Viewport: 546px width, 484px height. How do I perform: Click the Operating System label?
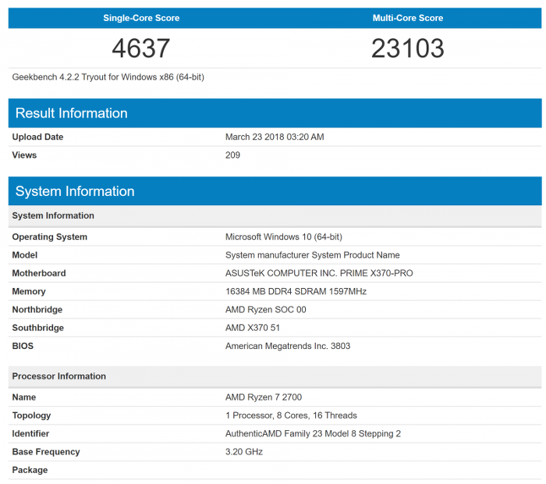[49, 237]
